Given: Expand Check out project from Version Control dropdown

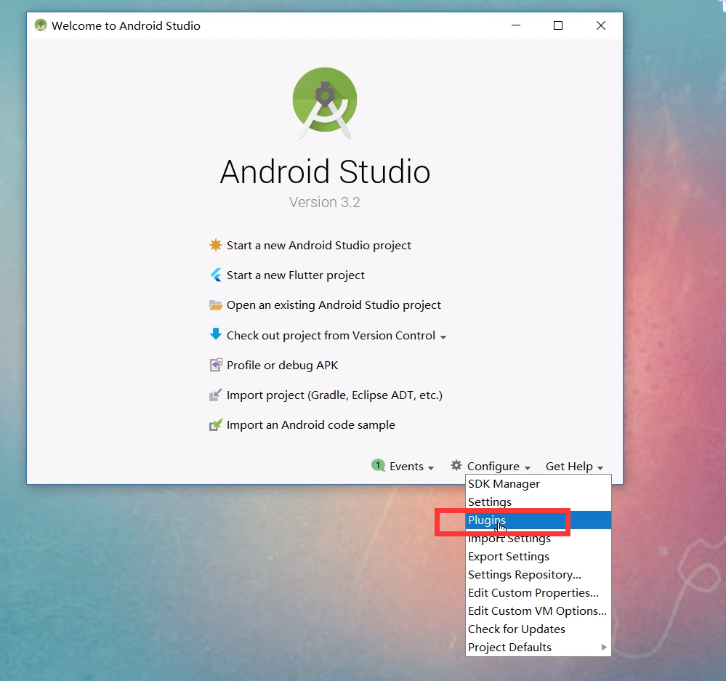Looking at the screenshot, I should (443, 337).
